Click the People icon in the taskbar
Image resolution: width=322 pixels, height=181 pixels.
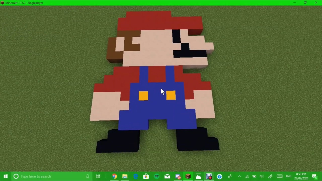pyautogui.click(x=230, y=176)
